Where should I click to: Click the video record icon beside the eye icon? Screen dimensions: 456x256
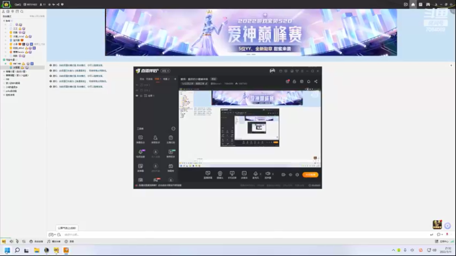[283, 175]
